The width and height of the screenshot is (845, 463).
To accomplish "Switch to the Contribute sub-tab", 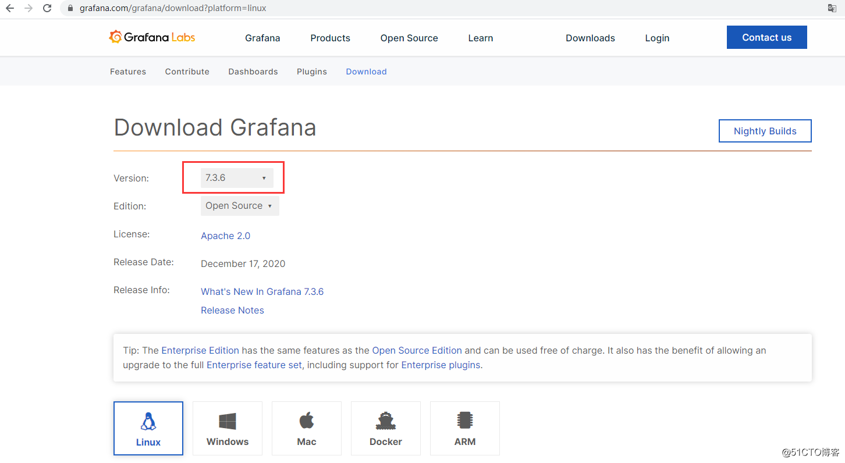I will click(x=187, y=72).
